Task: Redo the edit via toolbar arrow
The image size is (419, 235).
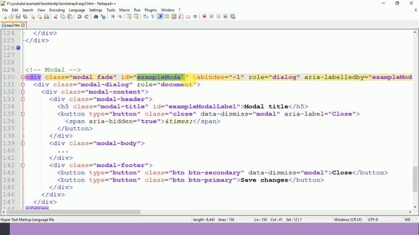Action: click(x=86, y=16)
